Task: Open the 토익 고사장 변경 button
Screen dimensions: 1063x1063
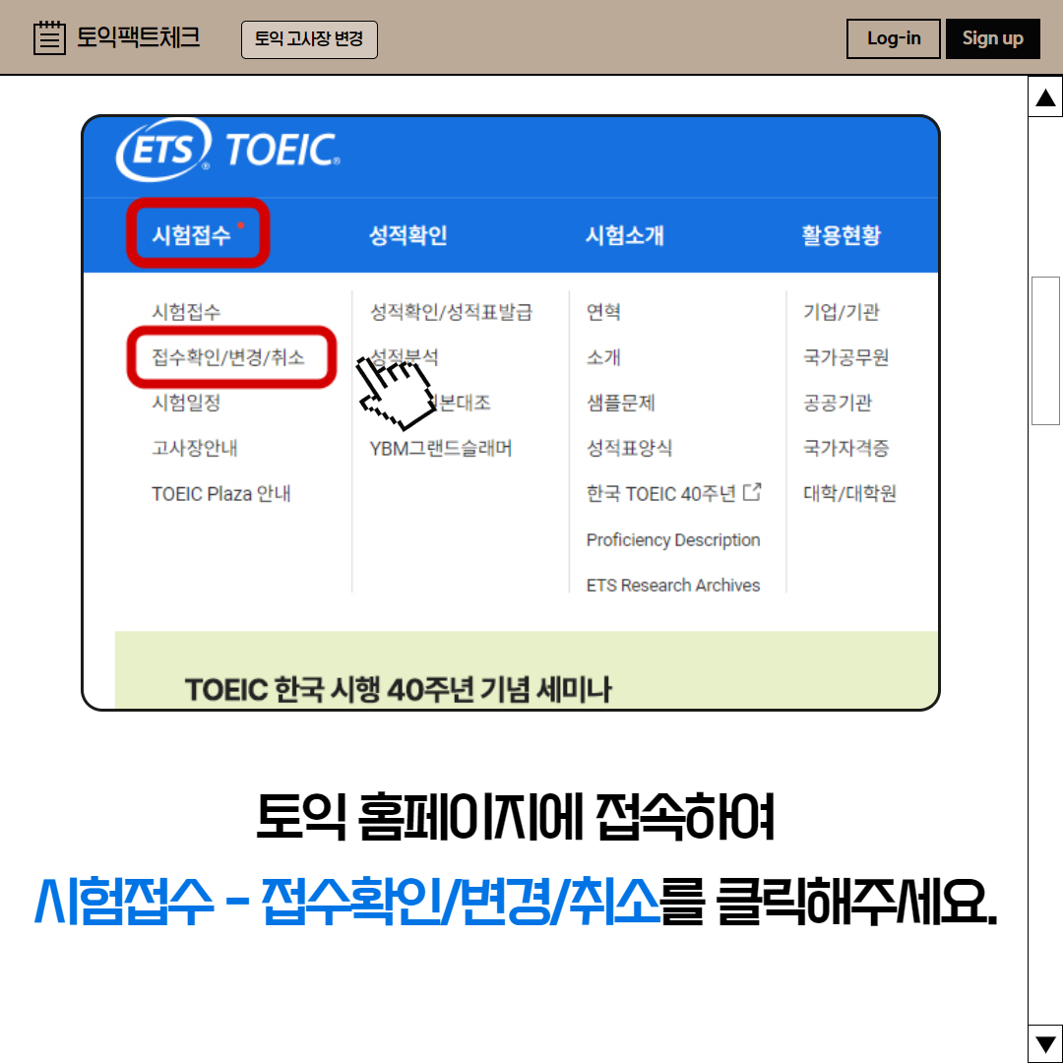Action: (309, 39)
